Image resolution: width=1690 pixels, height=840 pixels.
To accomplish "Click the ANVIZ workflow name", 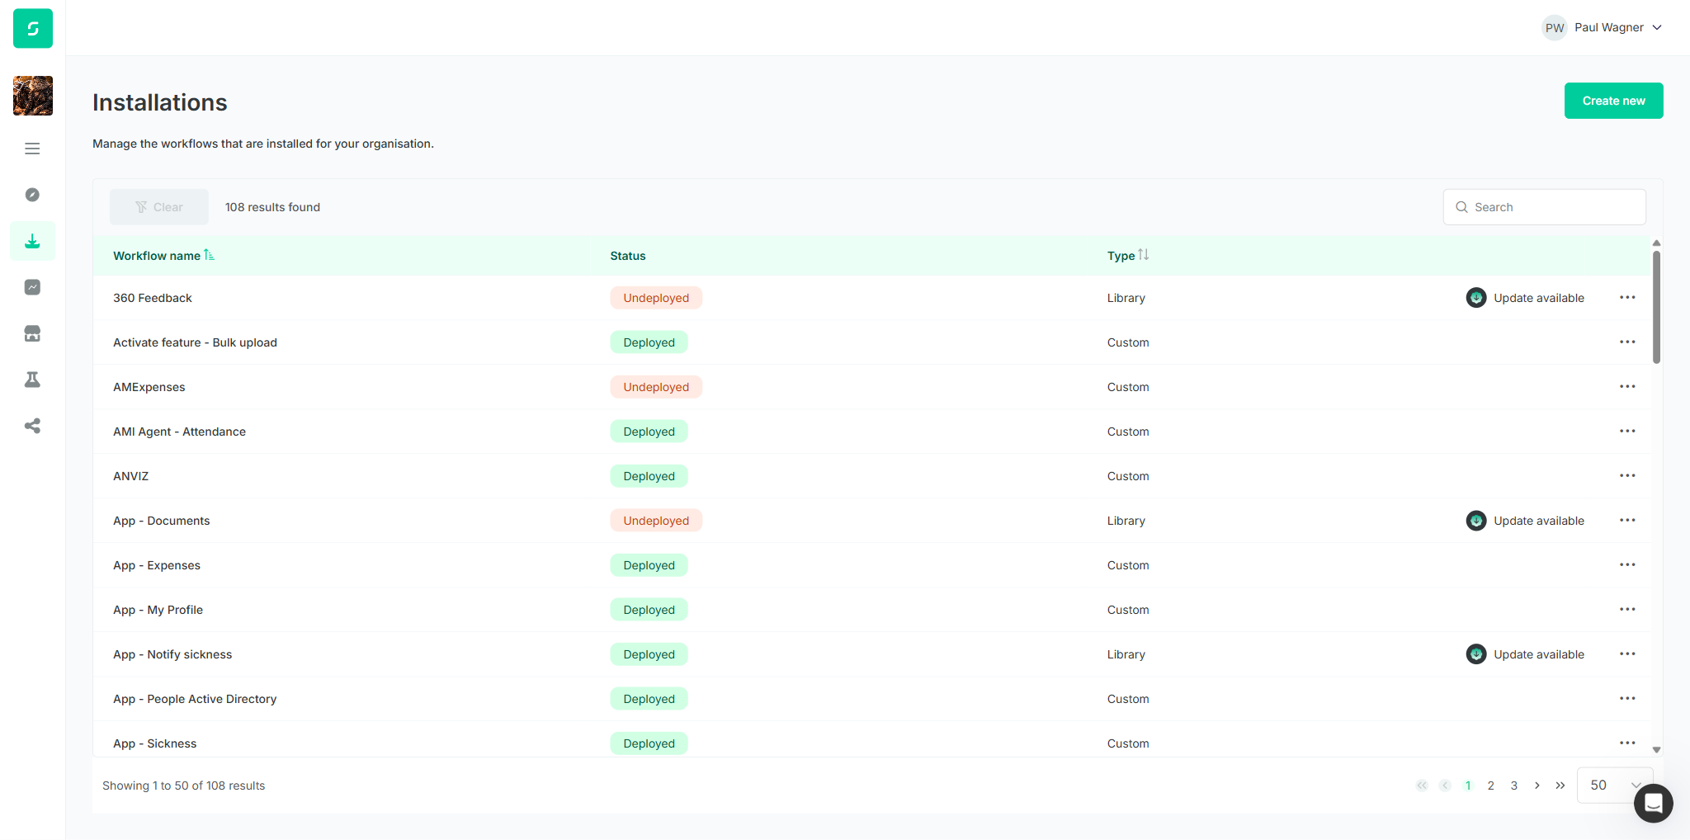I will pyautogui.click(x=131, y=476).
